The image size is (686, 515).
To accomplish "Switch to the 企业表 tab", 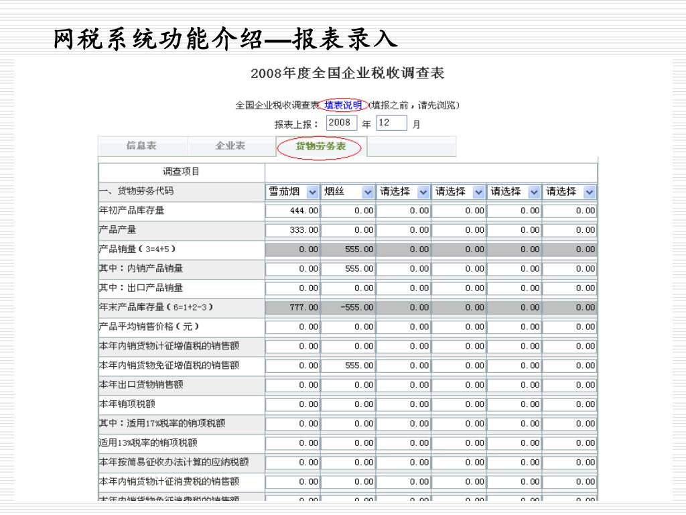I will pos(230,146).
